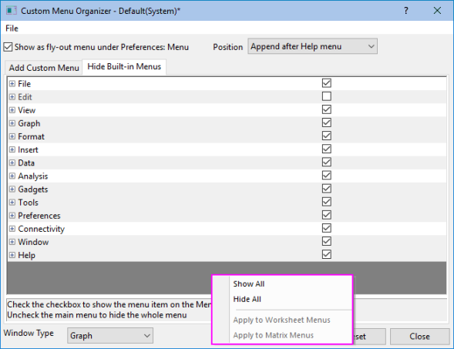Open the File menu in the menu bar

(x=12, y=29)
